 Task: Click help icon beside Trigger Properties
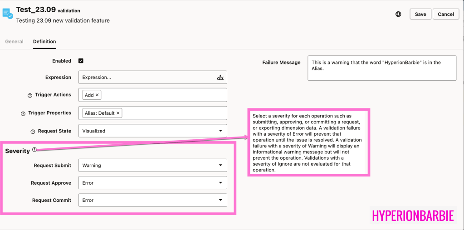23,113
